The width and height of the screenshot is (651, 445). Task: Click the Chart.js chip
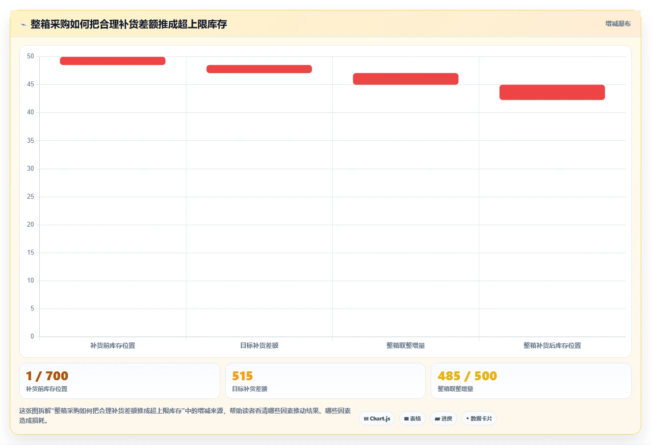[377, 419]
